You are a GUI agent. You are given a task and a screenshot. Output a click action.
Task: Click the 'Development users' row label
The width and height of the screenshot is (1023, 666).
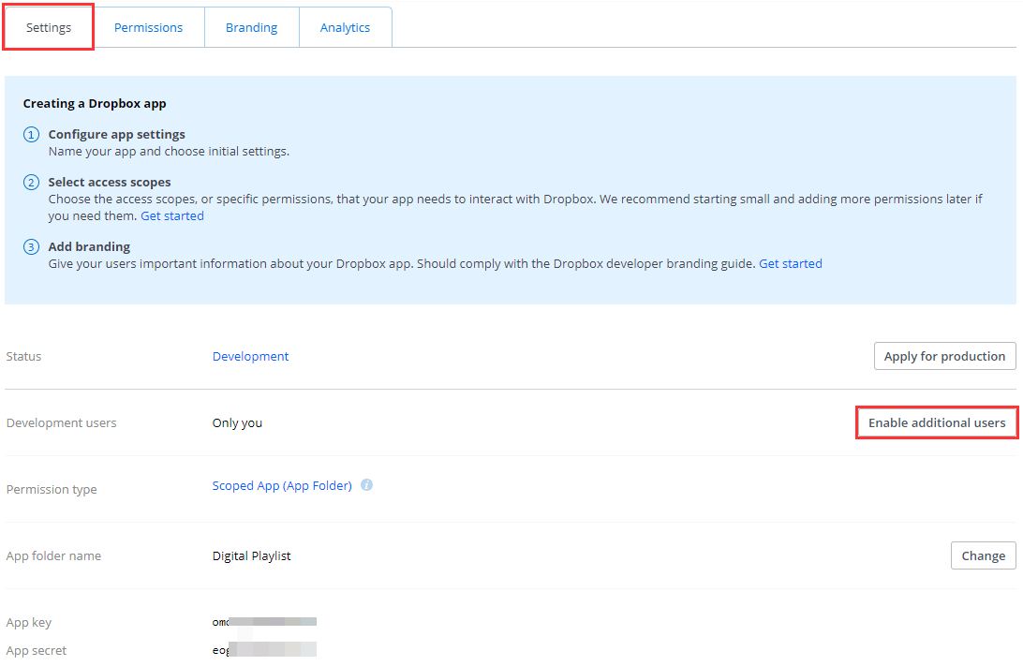pyautogui.click(x=61, y=422)
